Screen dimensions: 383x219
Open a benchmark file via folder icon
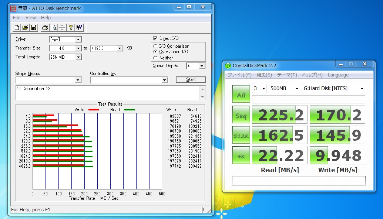click(25, 27)
